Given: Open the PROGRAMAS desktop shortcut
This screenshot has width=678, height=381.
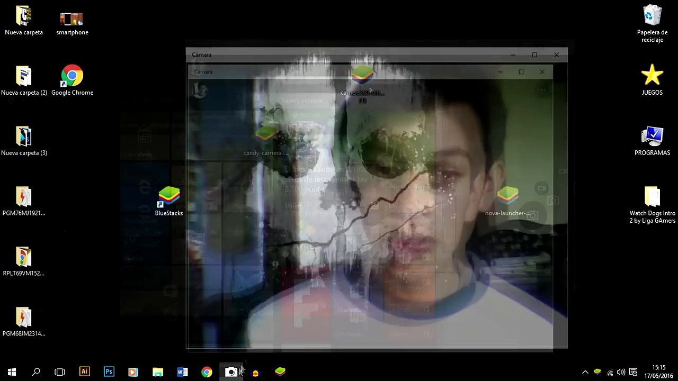Looking at the screenshot, I should [652, 141].
